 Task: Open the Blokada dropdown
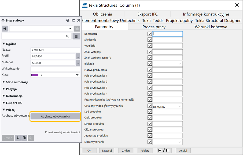[x=179, y=64]
